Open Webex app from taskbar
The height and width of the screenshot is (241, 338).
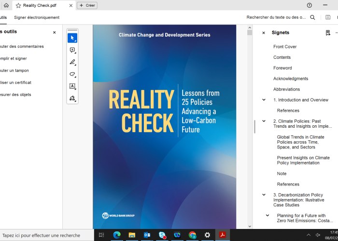pyautogui.click(x=177, y=235)
